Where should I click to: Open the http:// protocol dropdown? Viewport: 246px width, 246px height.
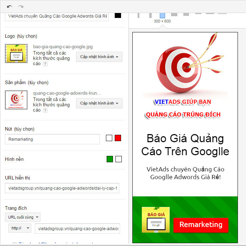(x=20, y=228)
